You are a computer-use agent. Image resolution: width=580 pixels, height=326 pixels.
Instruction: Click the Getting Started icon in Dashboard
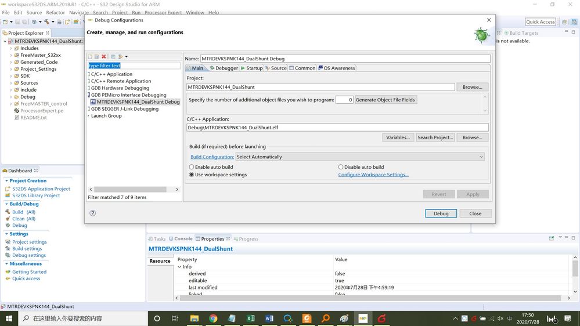coord(8,271)
